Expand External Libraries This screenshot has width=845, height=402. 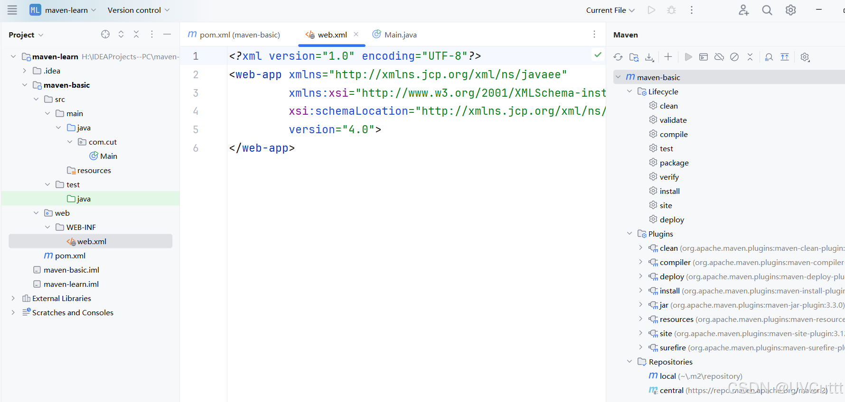(13, 298)
